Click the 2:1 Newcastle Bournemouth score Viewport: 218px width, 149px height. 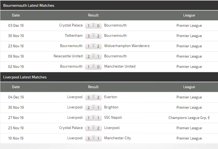[x=93, y=57]
